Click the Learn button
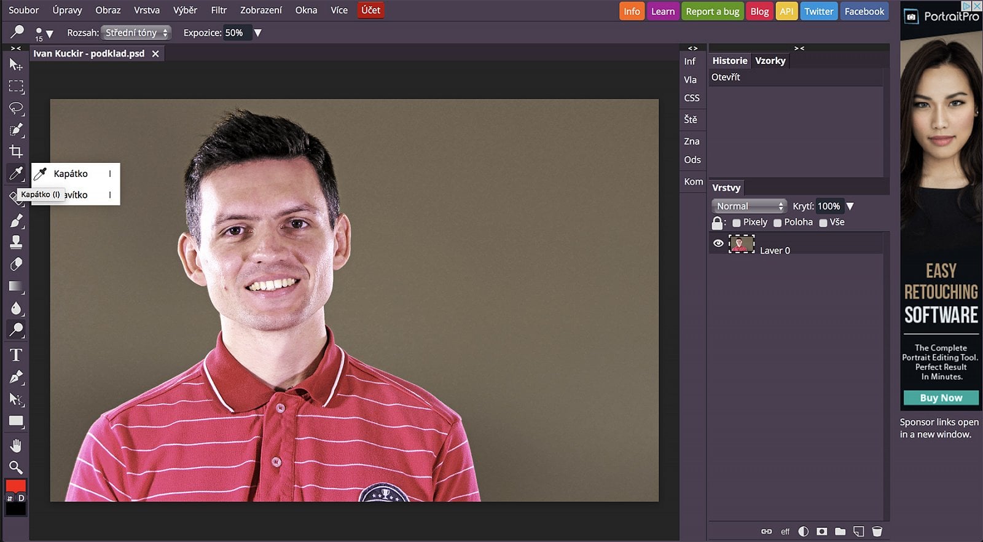The image size is (983, 542). coord(663,11)
